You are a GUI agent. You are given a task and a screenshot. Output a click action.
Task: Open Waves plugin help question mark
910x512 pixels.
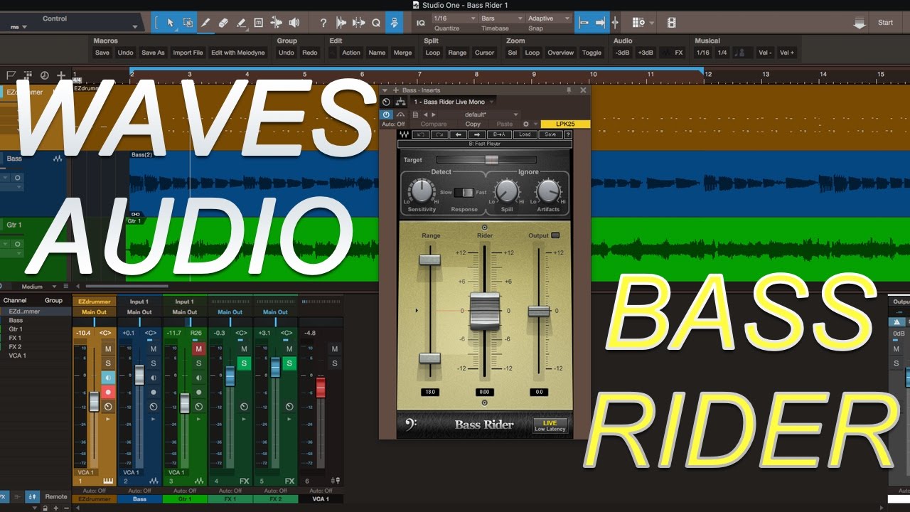click(x=567, y=134)
